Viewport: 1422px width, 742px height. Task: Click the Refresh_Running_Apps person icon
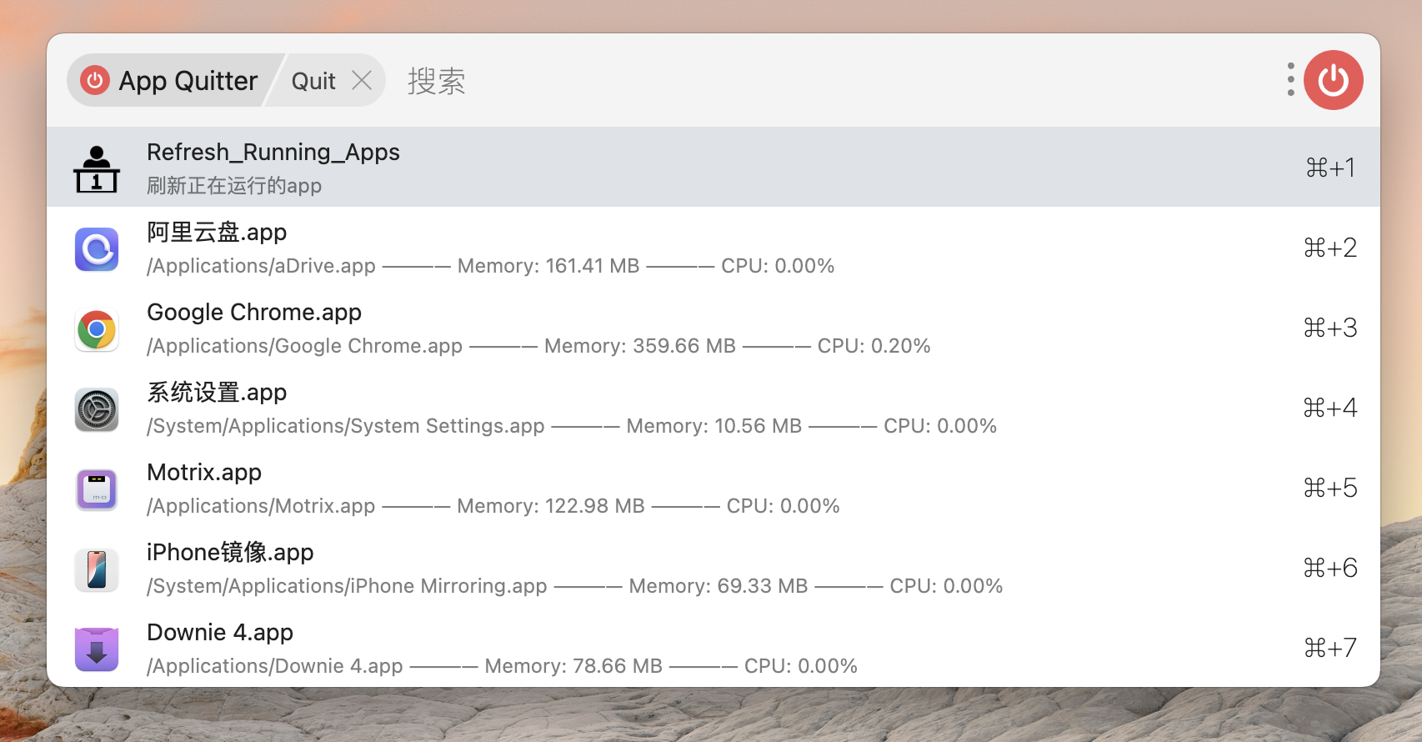coord(97,168)
